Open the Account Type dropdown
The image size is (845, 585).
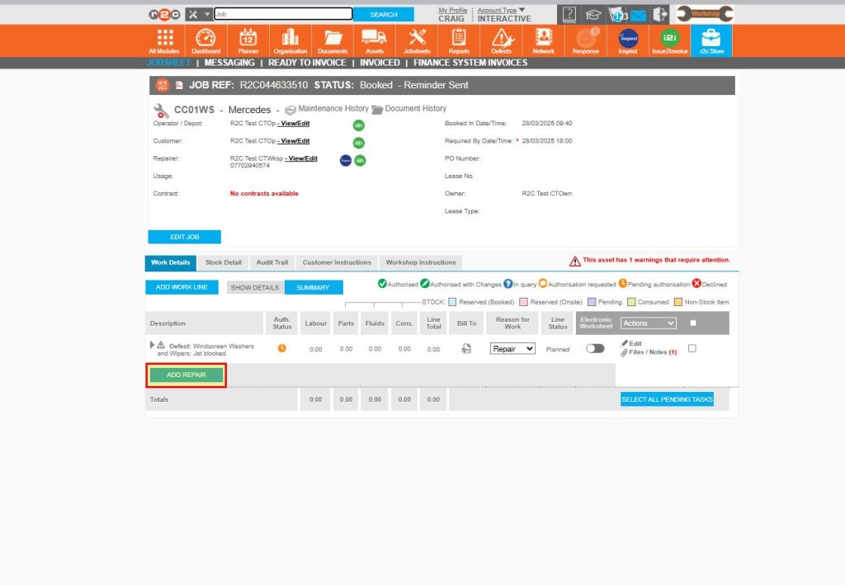coord(500,9)
